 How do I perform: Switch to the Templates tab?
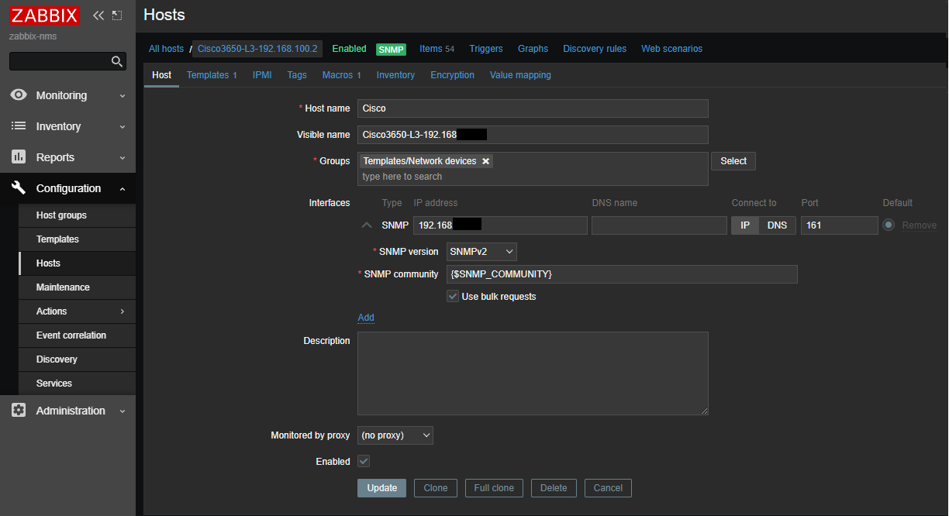pos(212,75)
